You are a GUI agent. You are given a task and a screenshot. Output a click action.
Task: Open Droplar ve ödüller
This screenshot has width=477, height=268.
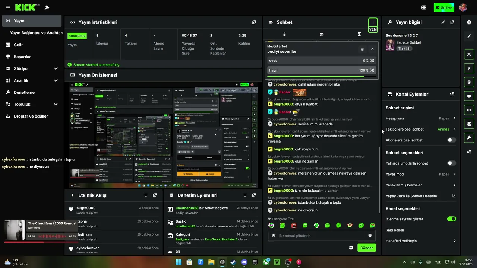click(x=32, y=116)
